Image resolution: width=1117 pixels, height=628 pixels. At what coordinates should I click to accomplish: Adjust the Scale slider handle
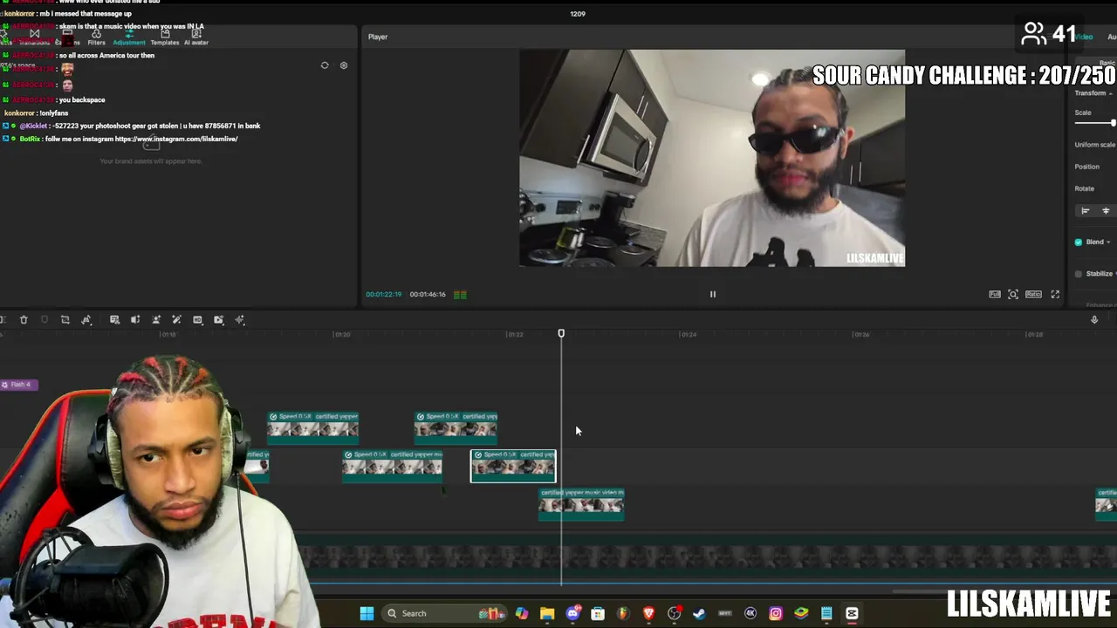click(1114, 123)
